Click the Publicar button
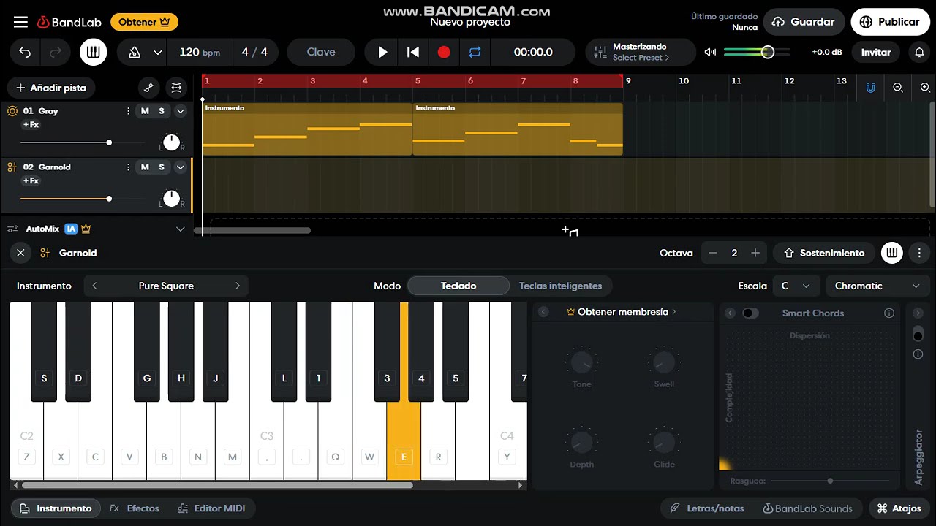Viewport: 936px width, 526px height. 889,22
